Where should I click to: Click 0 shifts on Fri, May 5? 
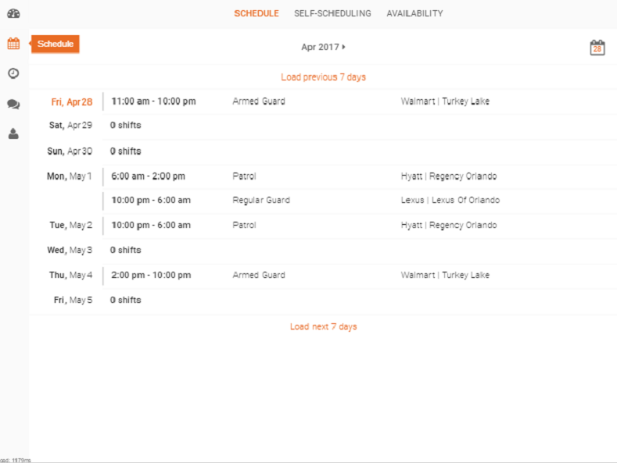[126, 300]
